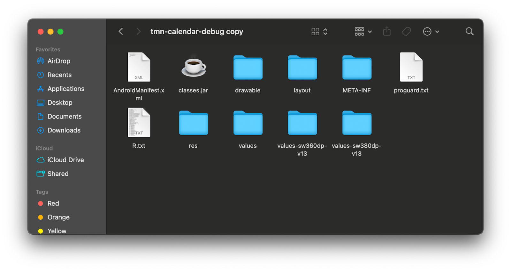
Task: Select the values-sw360dp-v13 folder icon
Action: 302,123
